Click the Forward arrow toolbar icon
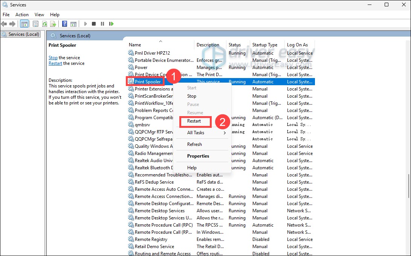This screenshot has width=411, height=256. tap(12, 24)
